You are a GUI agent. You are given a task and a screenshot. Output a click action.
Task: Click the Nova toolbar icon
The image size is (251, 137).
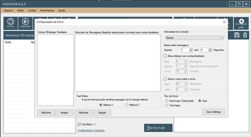pos(11,23)
